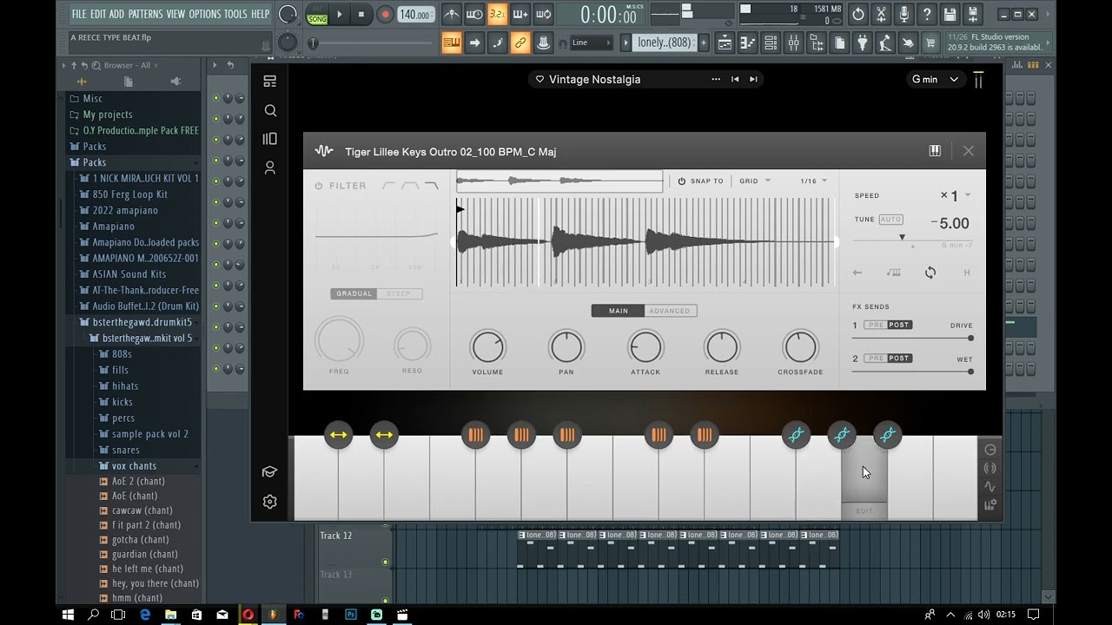Open the plugin search magnifier icon
The image size is (1112, 625).
click(x=270, y=110)
